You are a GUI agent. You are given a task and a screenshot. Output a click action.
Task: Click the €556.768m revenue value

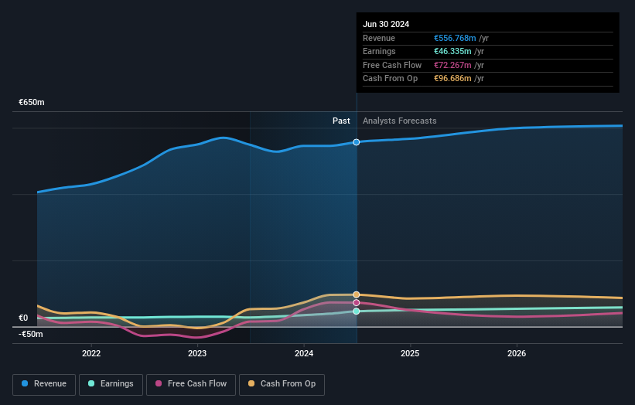(x=455, y=38)
